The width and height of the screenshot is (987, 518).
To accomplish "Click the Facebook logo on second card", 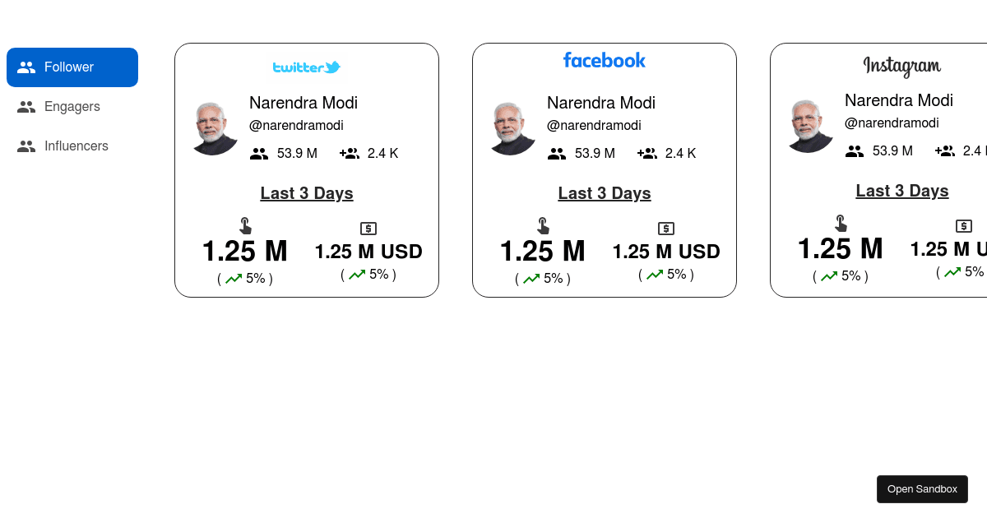I will coord(605,60).
